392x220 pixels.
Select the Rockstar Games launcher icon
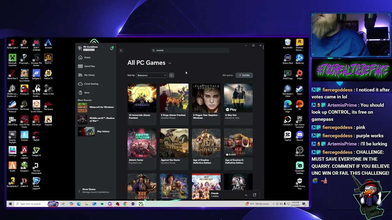click(x=300, y=45)
